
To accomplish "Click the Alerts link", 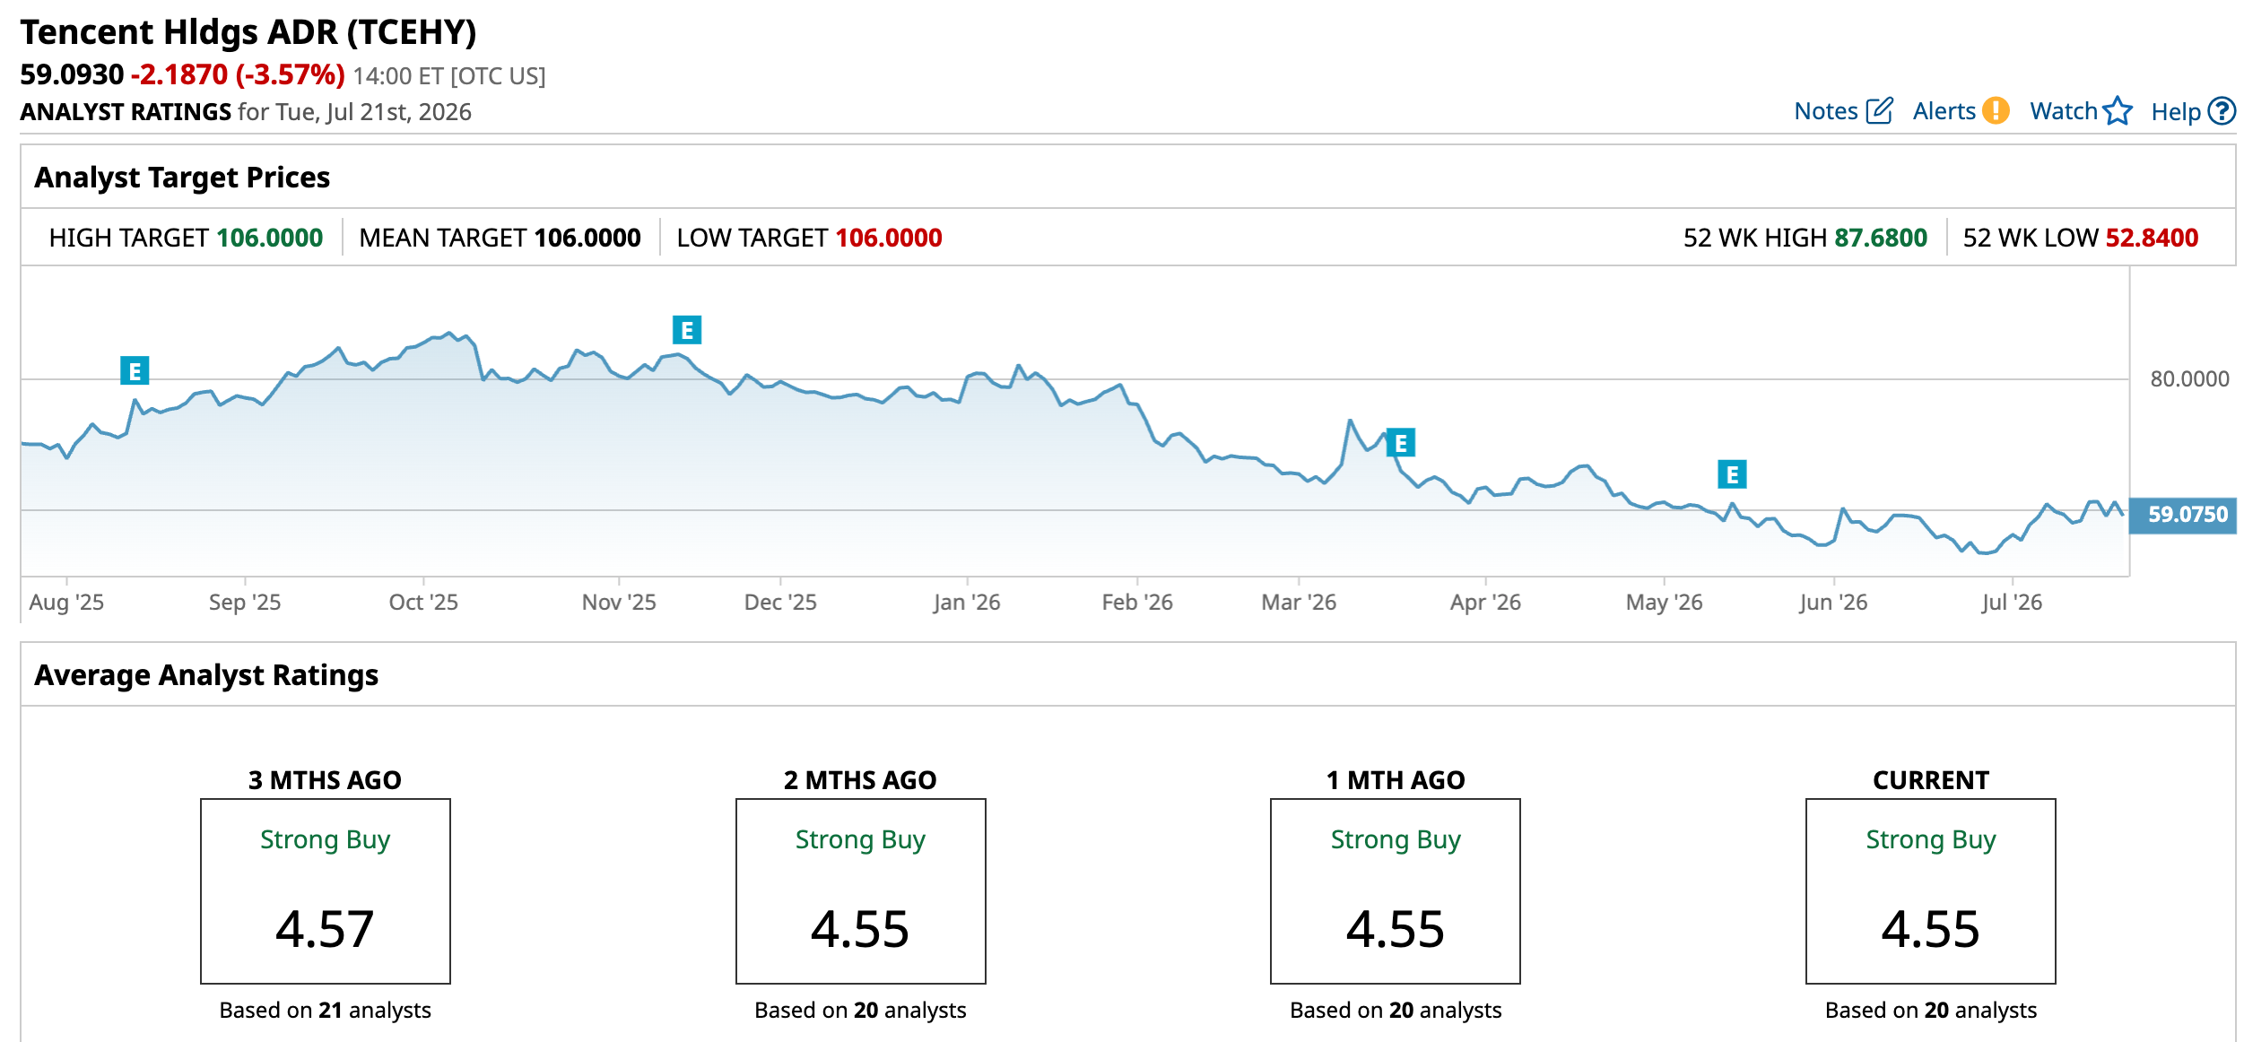I will [1944, 111].
